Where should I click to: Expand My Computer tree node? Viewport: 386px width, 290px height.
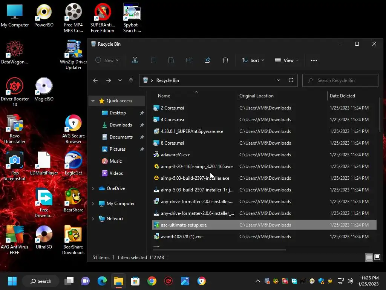(x=93, y=204)
